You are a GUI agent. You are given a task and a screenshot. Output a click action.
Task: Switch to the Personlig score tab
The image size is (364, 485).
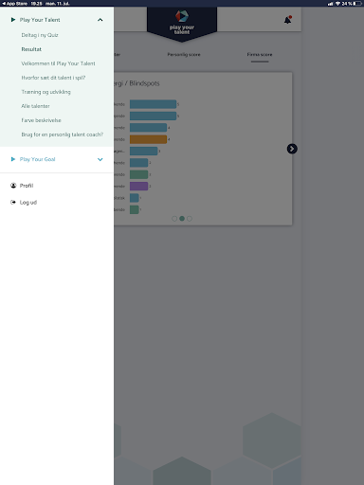click(x=184, y=55)
